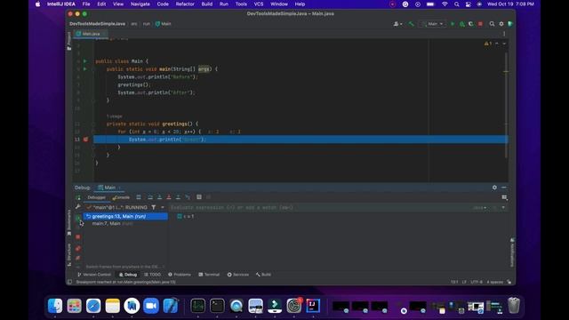This screenshot has width=569, height=320.
Task: Click green Run button in toolbar
Action: pyautogui.click(x=453, y=24)
